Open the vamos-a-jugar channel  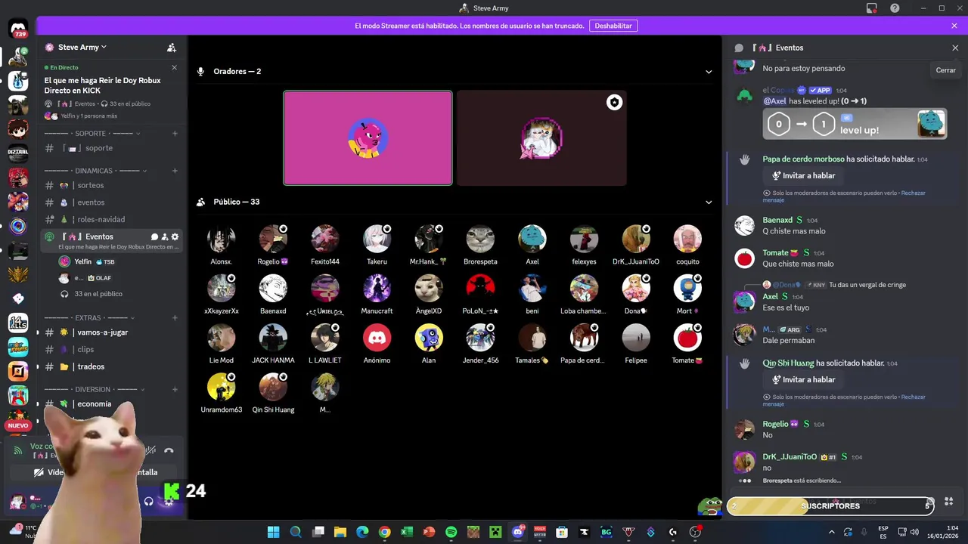(x=112, y=332)
